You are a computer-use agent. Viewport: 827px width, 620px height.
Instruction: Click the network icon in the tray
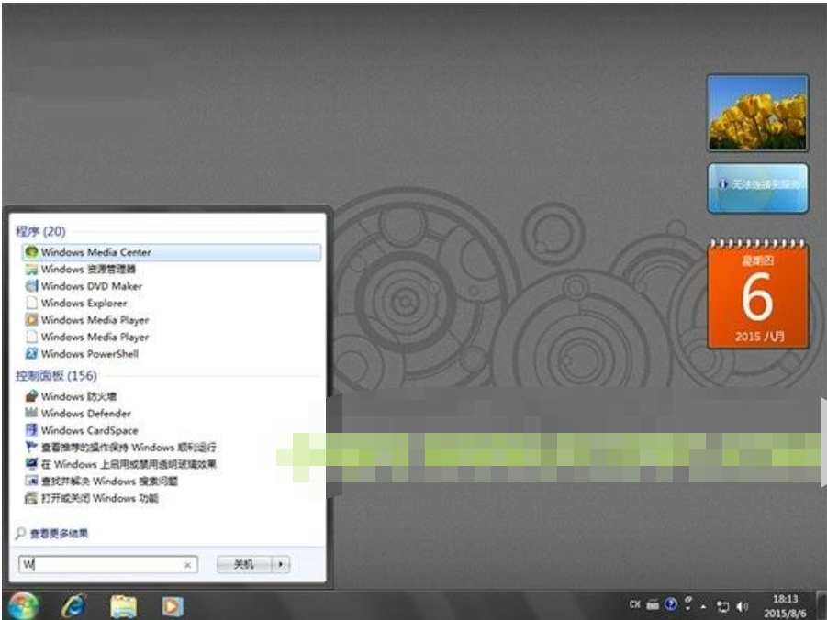(x=722, y=606)
